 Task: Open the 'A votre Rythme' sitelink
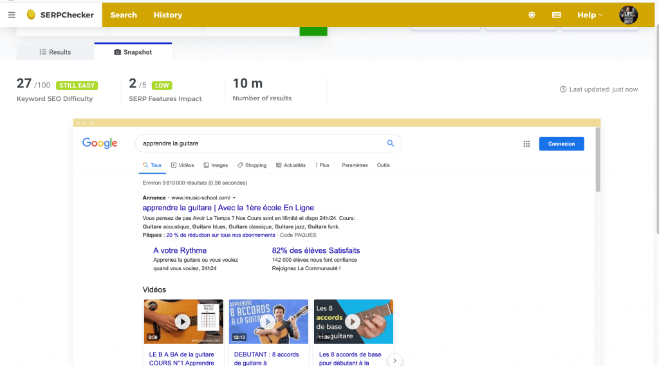coord(180,250)
